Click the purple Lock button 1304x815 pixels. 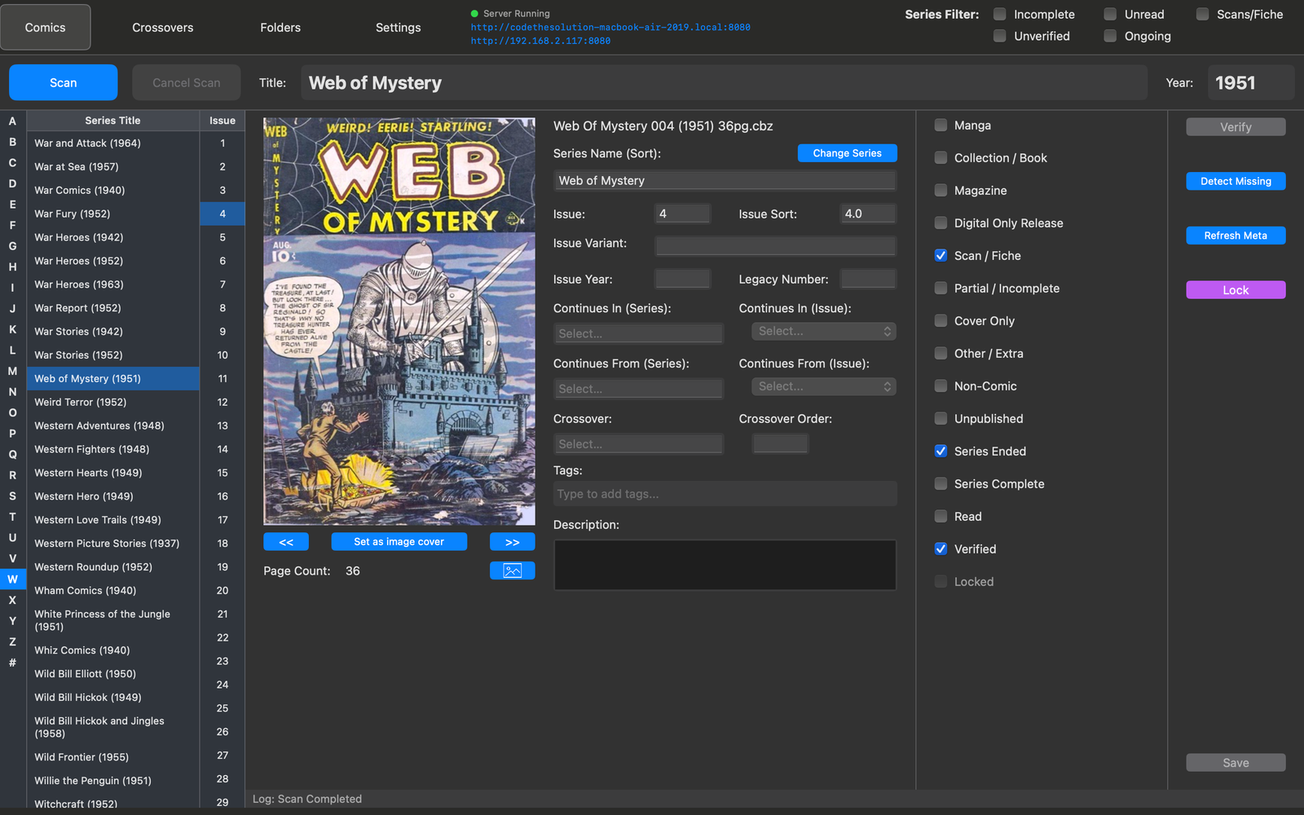(x=1236, y=290)
